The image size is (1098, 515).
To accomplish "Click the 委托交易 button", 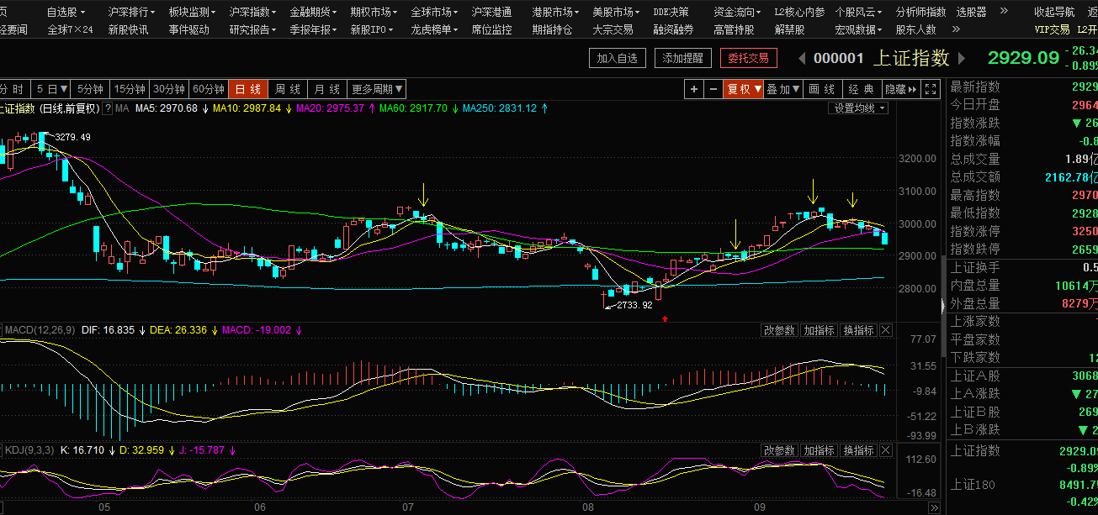I will [x=748, y=58].
